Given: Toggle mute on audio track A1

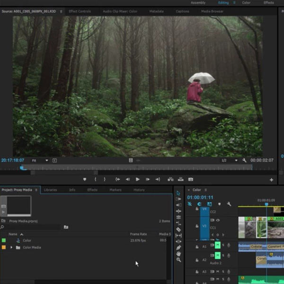Looking at the screenshot, I should point(218,245).
